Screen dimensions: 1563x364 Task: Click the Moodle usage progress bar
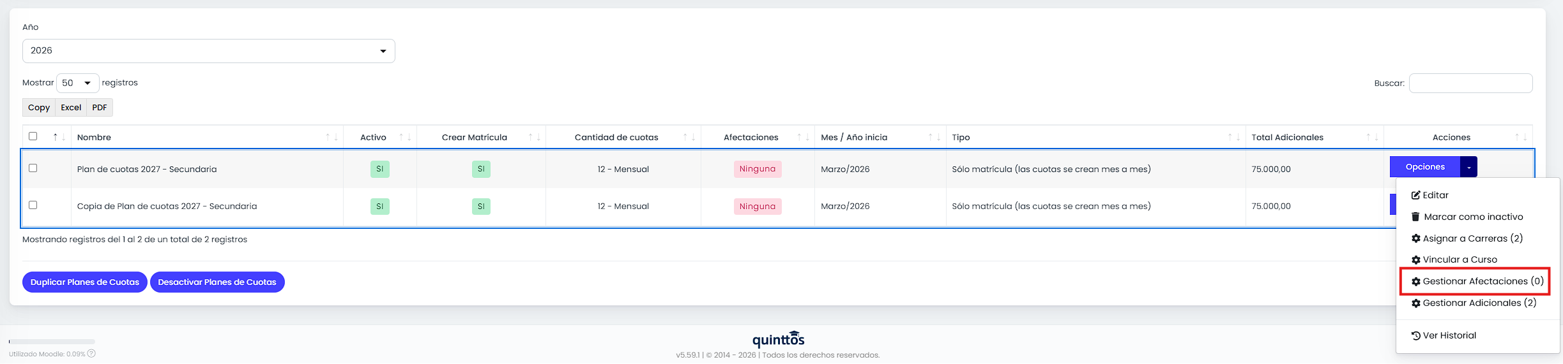(52, 342)
